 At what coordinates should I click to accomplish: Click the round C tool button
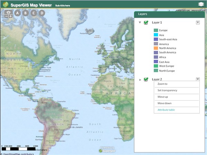tap(33, 13)
